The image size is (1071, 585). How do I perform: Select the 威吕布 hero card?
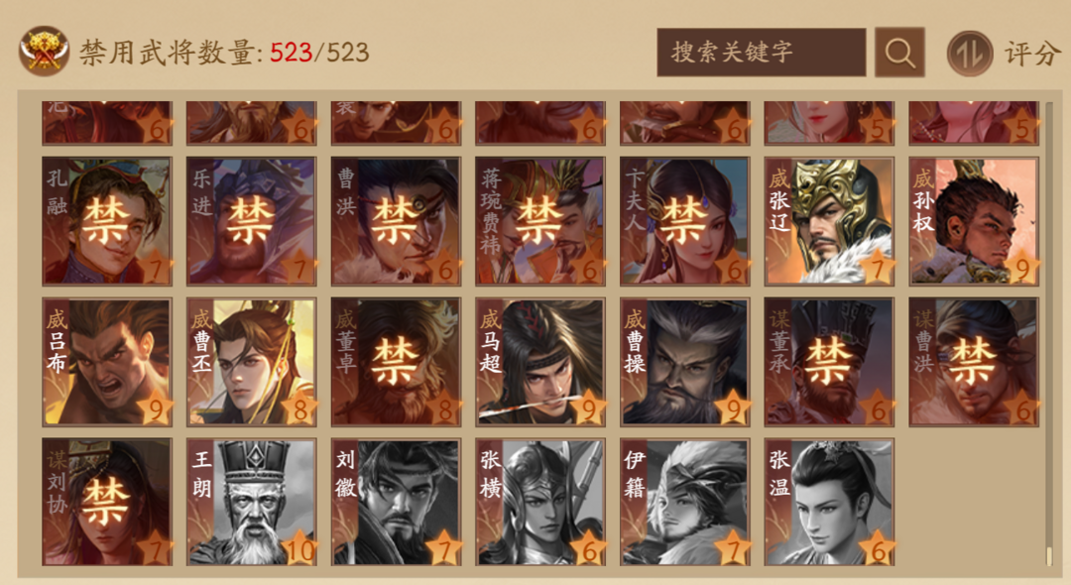[107, 362]
